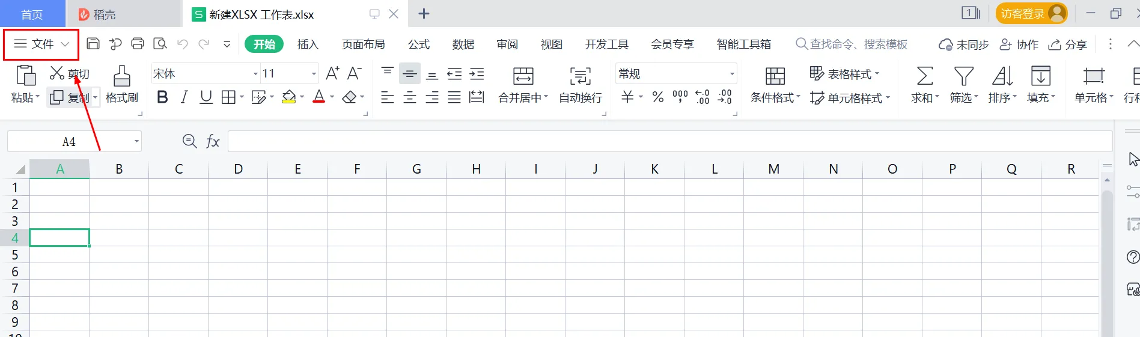Switch to View (视图) tab
Screen dimensions: 1140x337
[551, 44]
